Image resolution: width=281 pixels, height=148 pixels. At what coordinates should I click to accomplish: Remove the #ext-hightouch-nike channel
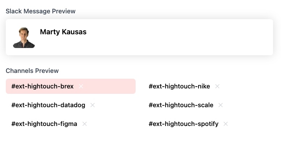(217, 86)
